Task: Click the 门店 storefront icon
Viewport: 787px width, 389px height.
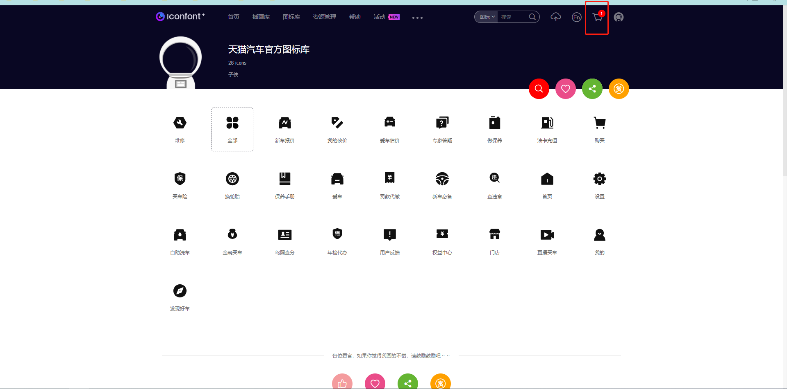Action: coord(495,234)
